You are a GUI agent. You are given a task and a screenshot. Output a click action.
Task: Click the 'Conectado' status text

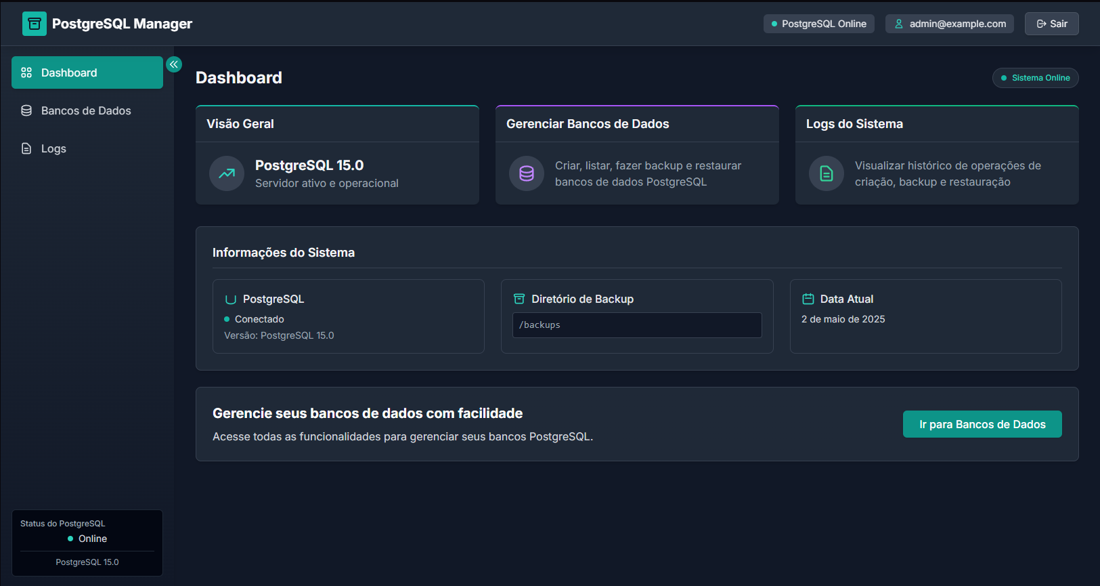259,319
